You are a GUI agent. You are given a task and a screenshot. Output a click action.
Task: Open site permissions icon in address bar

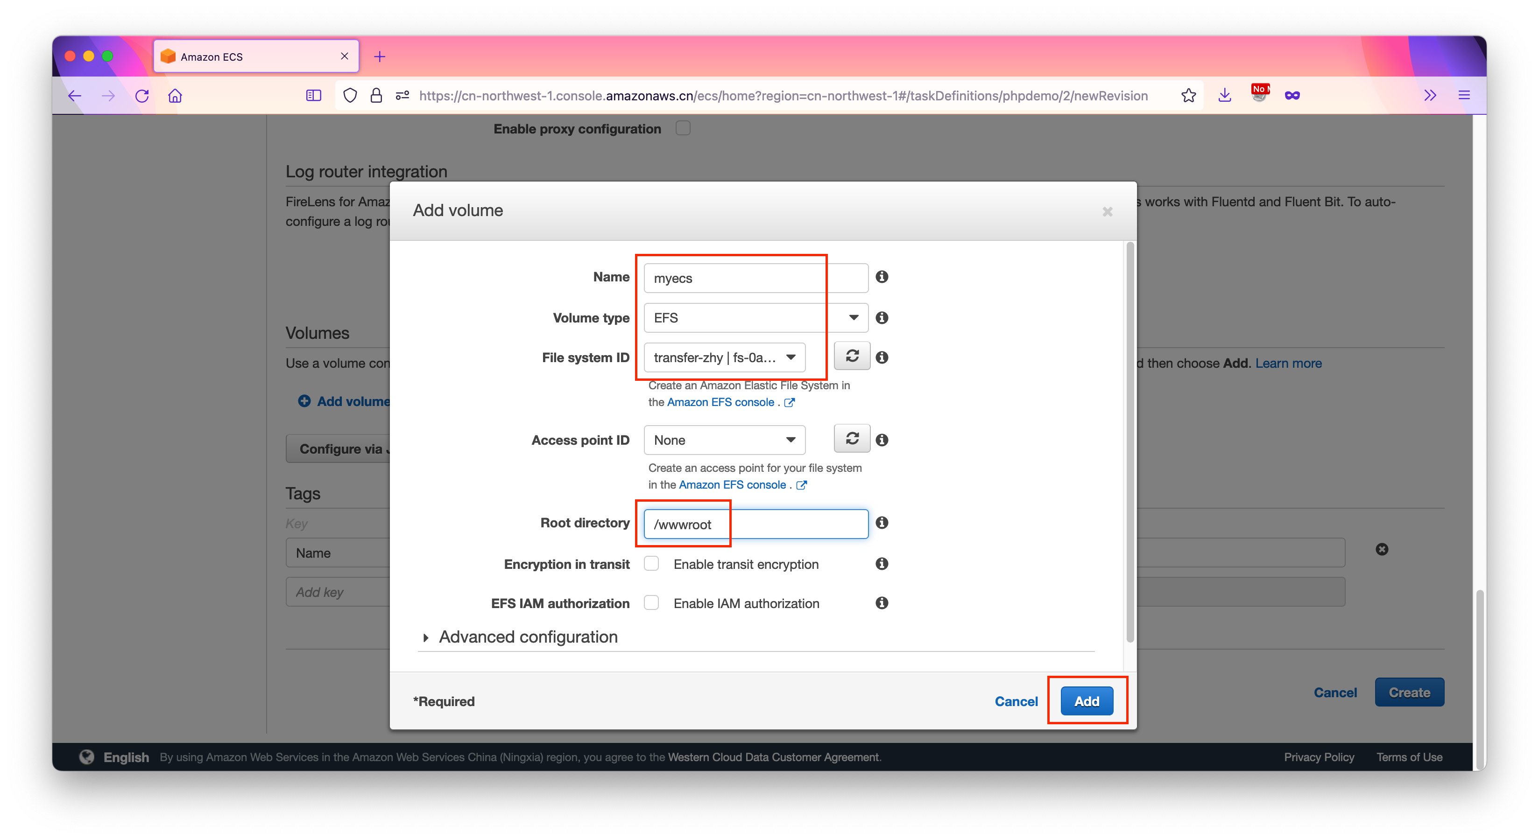[x=402, y=96]
